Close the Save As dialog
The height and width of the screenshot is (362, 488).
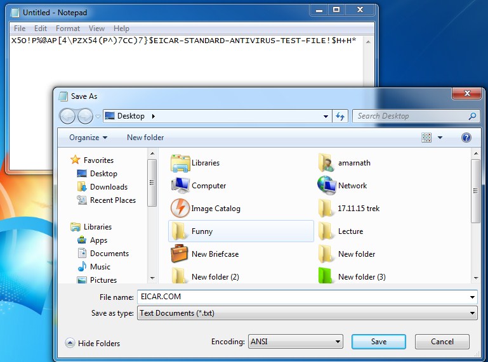[467, 93]
